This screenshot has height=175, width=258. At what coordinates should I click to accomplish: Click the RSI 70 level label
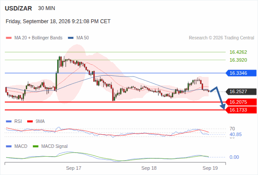[x=232, y=129]
